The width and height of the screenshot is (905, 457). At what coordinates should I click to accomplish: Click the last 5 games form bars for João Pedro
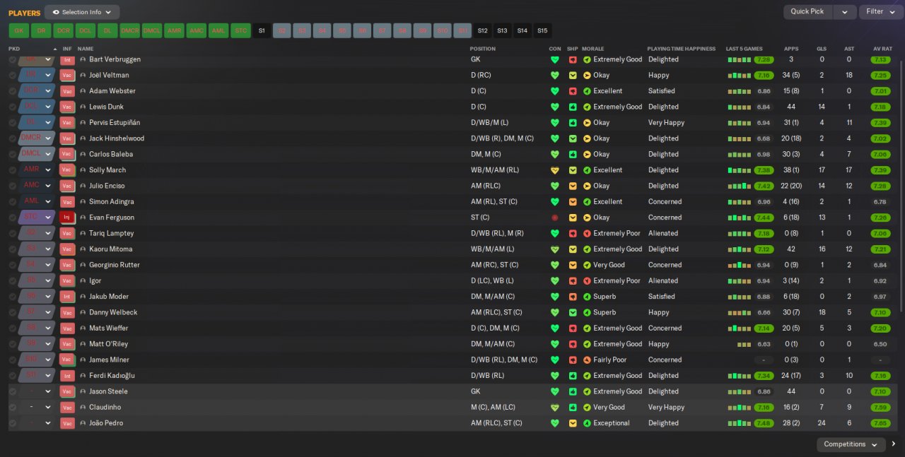coord(740,423)
